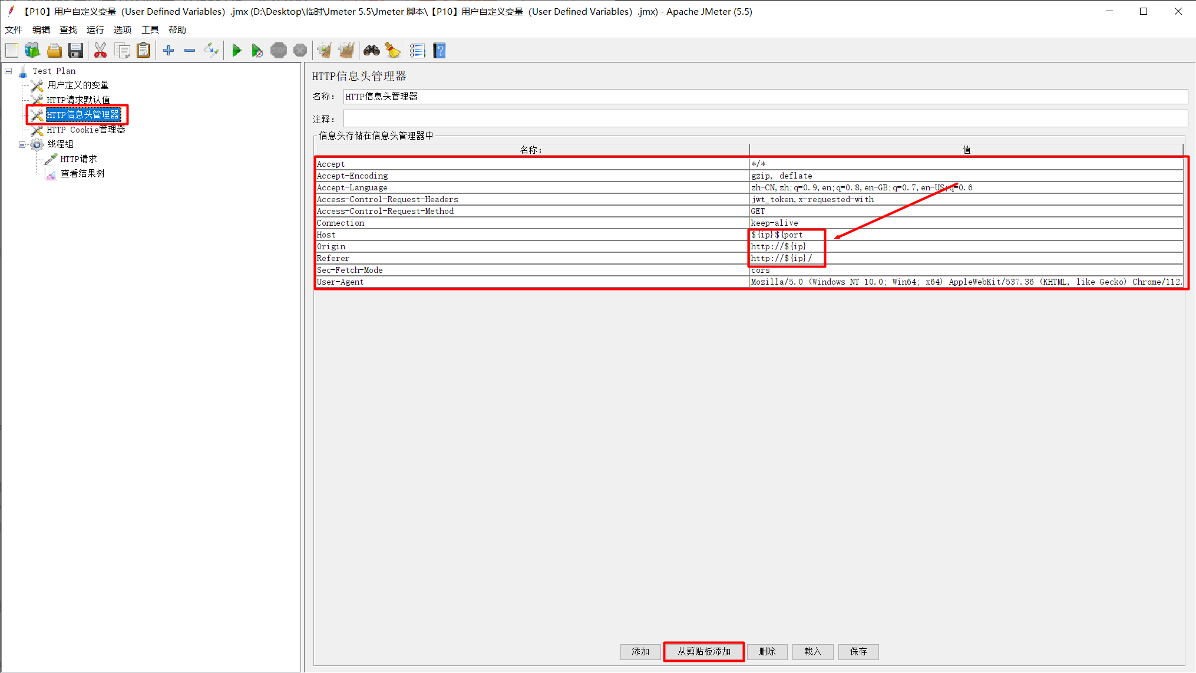
Task: Click the Cut scissors icon
Action: (101, 51)
